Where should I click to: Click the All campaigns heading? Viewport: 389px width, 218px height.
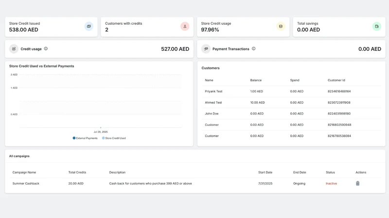click(19, 156)
